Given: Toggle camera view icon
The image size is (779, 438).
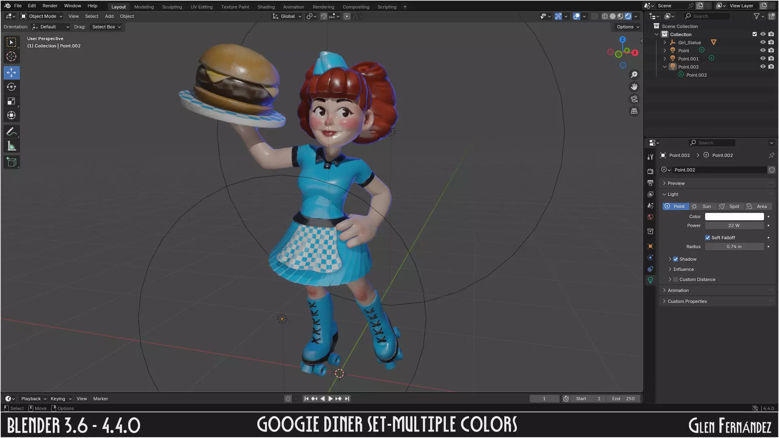Looking at the screenshot, I should [634, 99].
